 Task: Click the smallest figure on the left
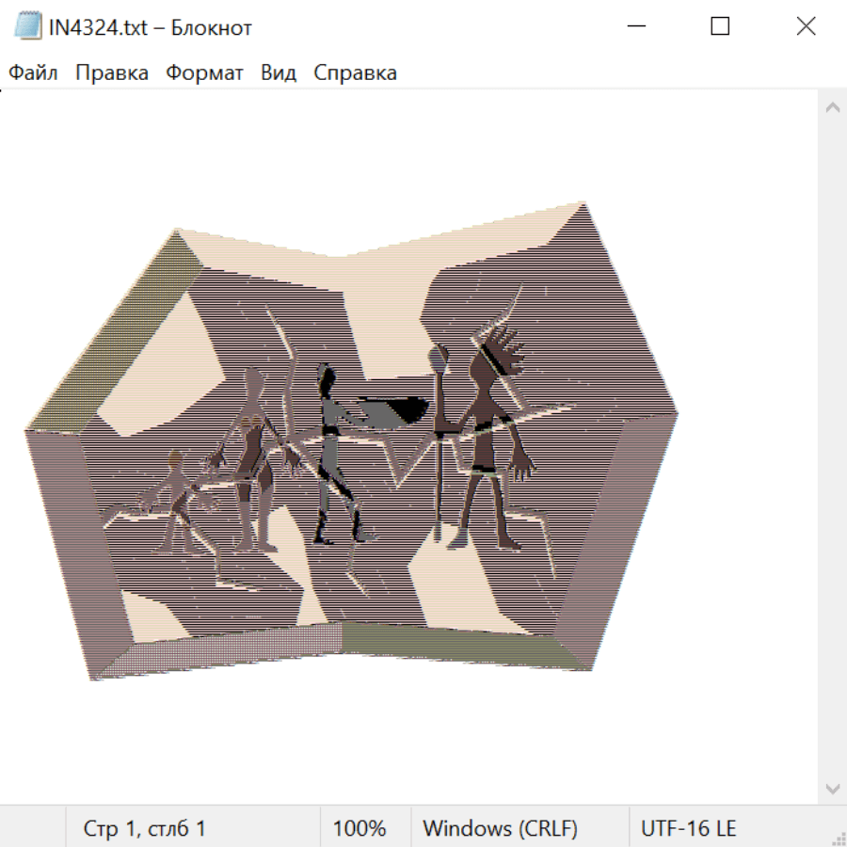[x=179, y=499]
